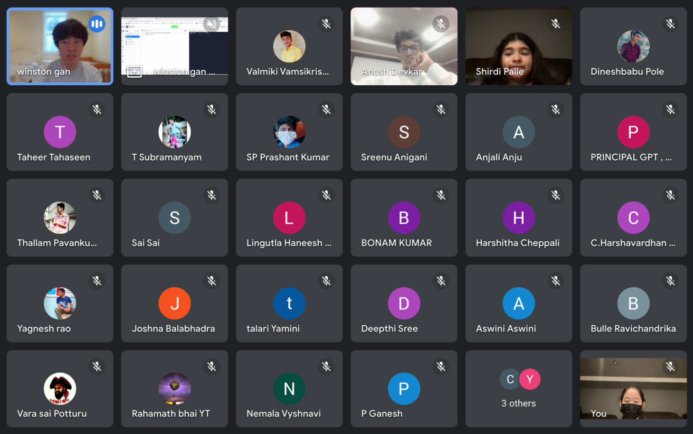Click Bulle Ravichandrika's grey B avatar

tap(633, 304)
